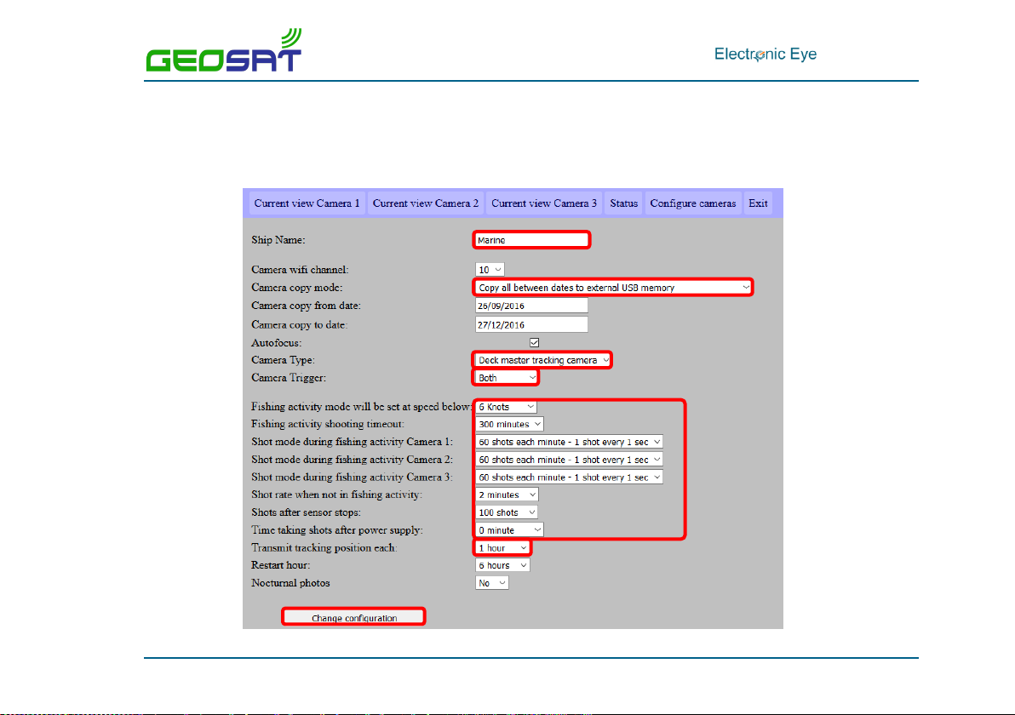Open Transmit tracking position each dropdown

[x=502, y=548]
